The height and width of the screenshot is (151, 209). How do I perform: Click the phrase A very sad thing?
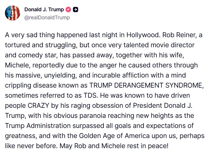[26, 35]
